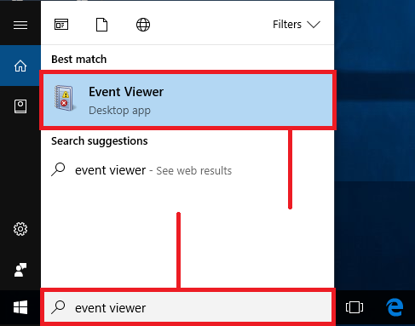Viewport: 415px width, 326px height.
Task: Click the magnifier icon beside search suggestion
Action: [58, 169]
